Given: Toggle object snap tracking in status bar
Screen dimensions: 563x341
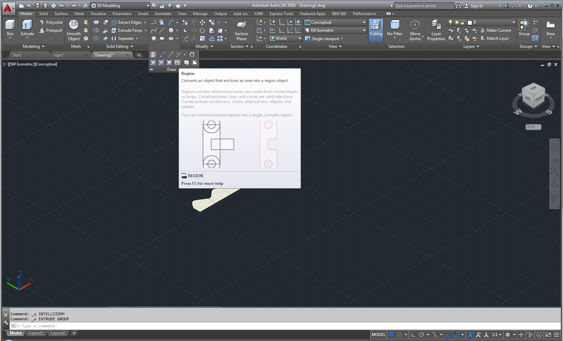Looking at the screenshot, I should click(448, 334).
